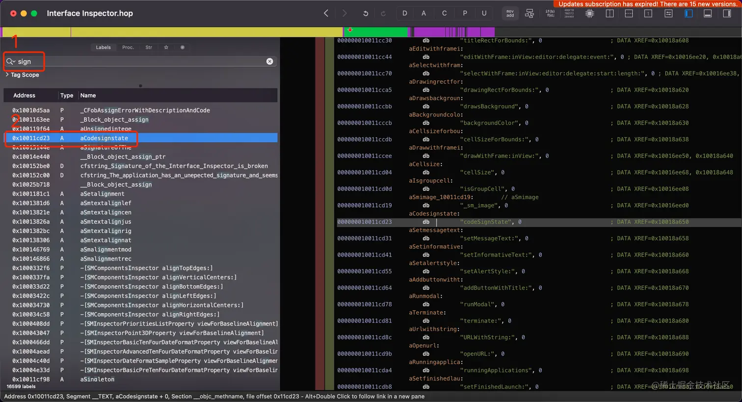
Task: Navigate forward in history
Action: coord(344,13)
